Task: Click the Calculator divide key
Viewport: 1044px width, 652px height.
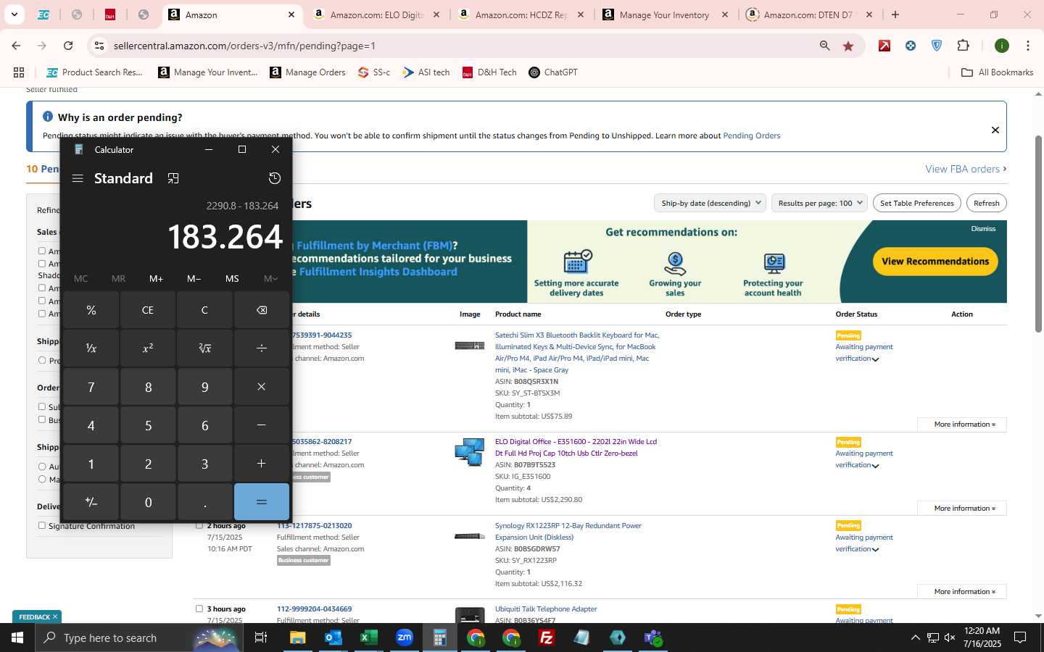Action: coord(262,348)
